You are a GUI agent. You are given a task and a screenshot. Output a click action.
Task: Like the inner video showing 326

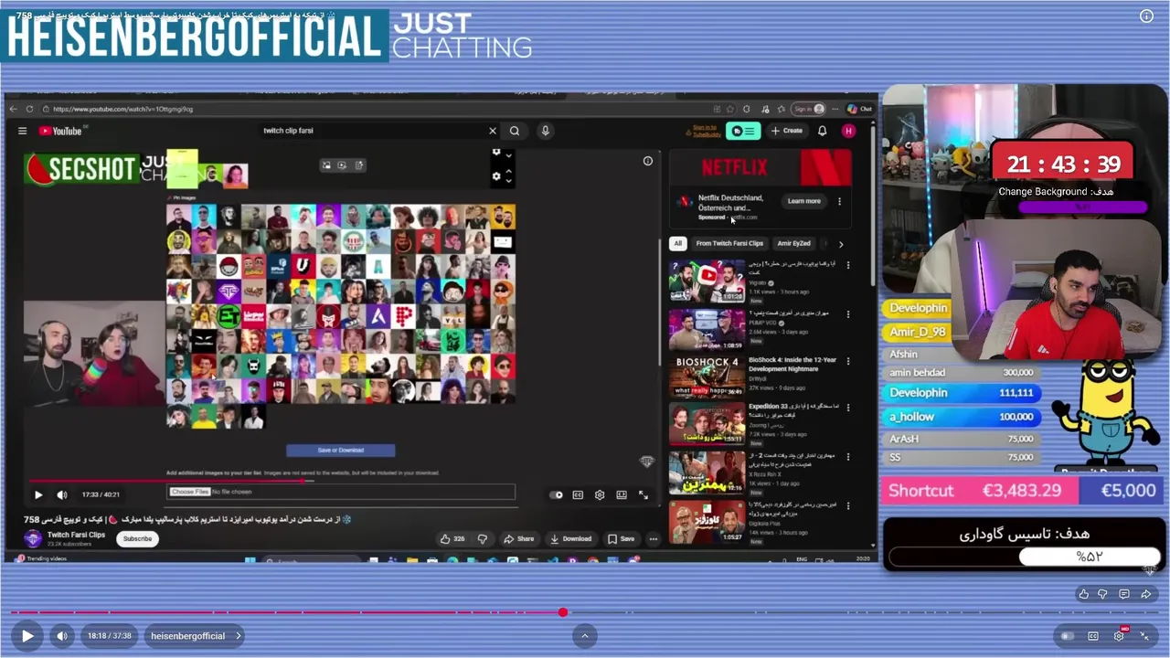(452, 538)
